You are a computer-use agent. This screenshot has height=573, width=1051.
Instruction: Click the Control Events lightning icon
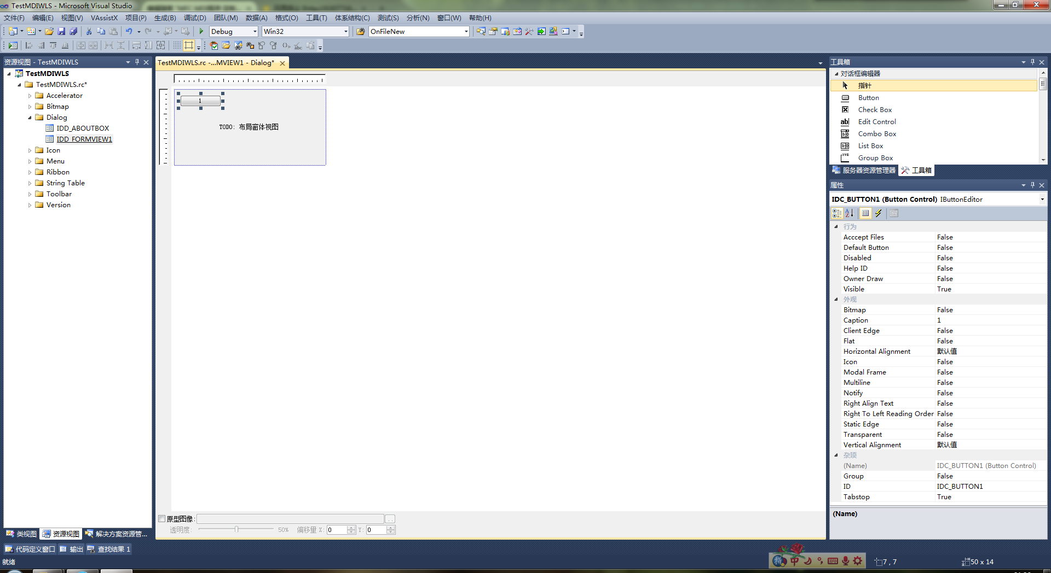coord(879,214)
